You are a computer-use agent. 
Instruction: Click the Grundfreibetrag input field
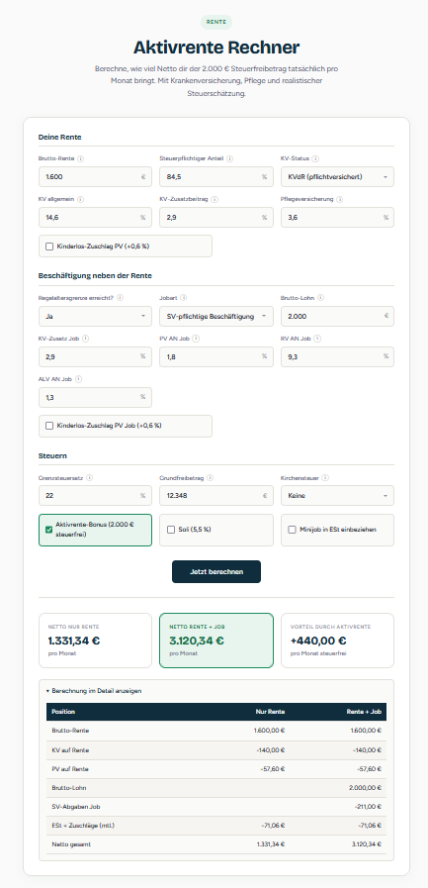(x=216, y=496)
